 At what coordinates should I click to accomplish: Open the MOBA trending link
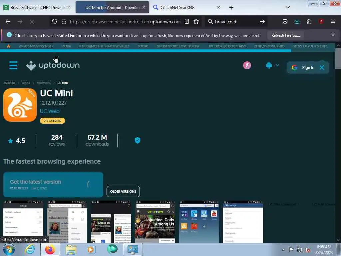pos(66,46)
